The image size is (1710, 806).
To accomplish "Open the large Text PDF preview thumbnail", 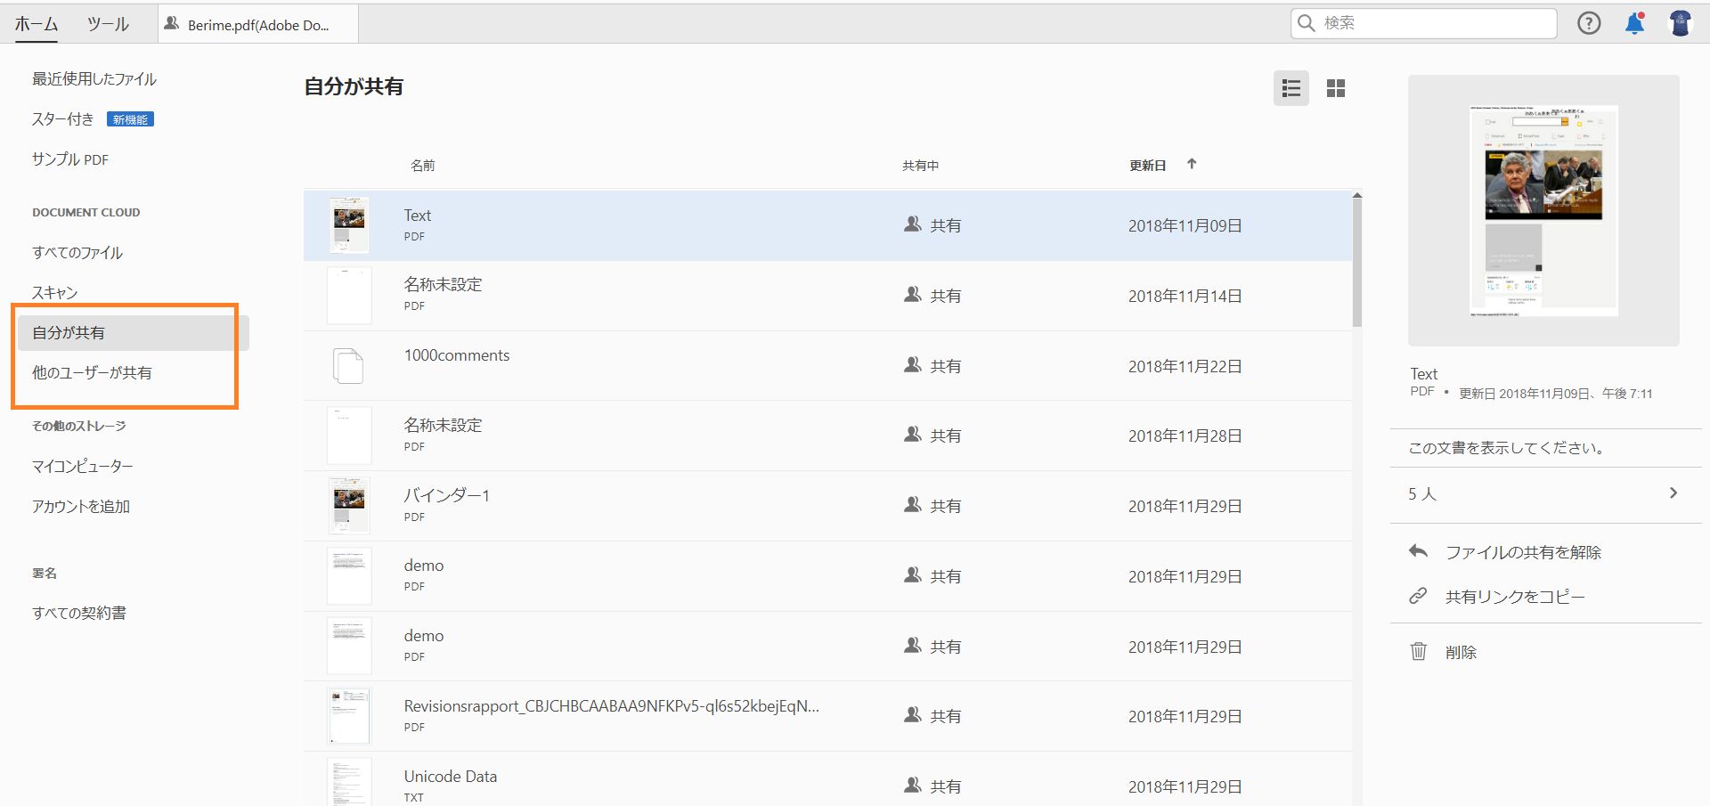I will [1543, 210].
